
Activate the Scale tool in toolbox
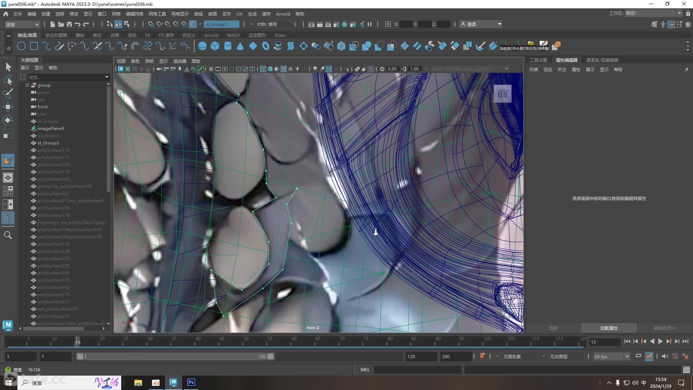pos(8,134)
